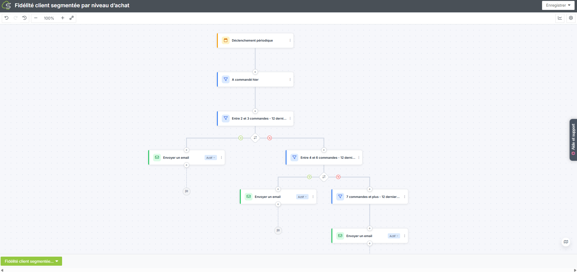
Task: Click the calendar icon on Déclenchement périodique
Action: (x=226, y=40)
